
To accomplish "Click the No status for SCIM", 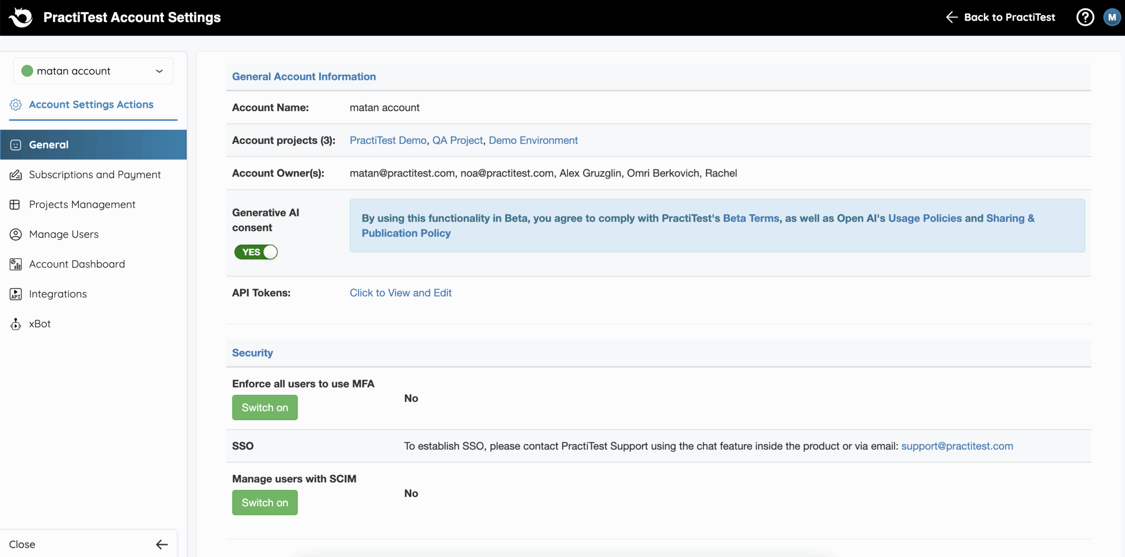I will pyautogui.click(x=411, y=493).
